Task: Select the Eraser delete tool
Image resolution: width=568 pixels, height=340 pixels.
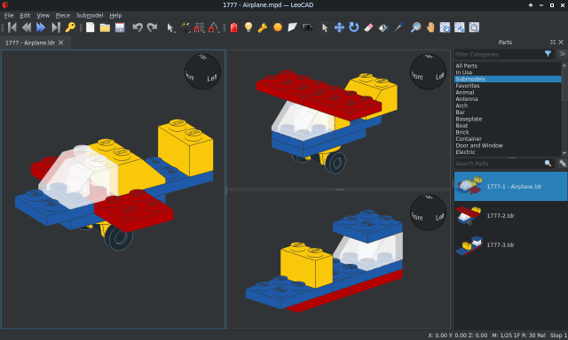Action: 368,27
